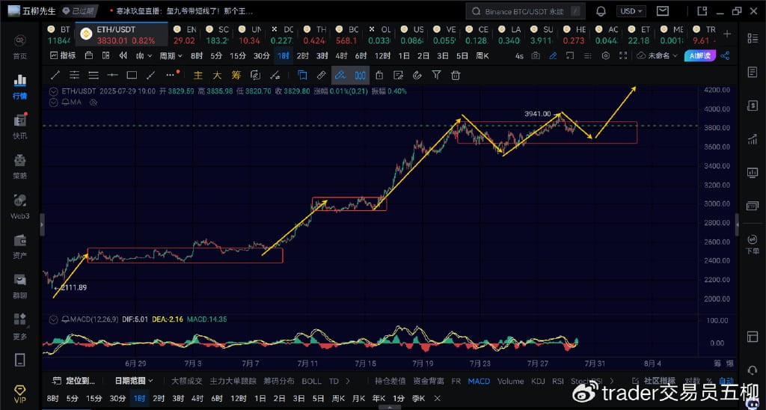
Task: Select the KDJ sub-indicator tab
Action: click(x=537, y=381)
